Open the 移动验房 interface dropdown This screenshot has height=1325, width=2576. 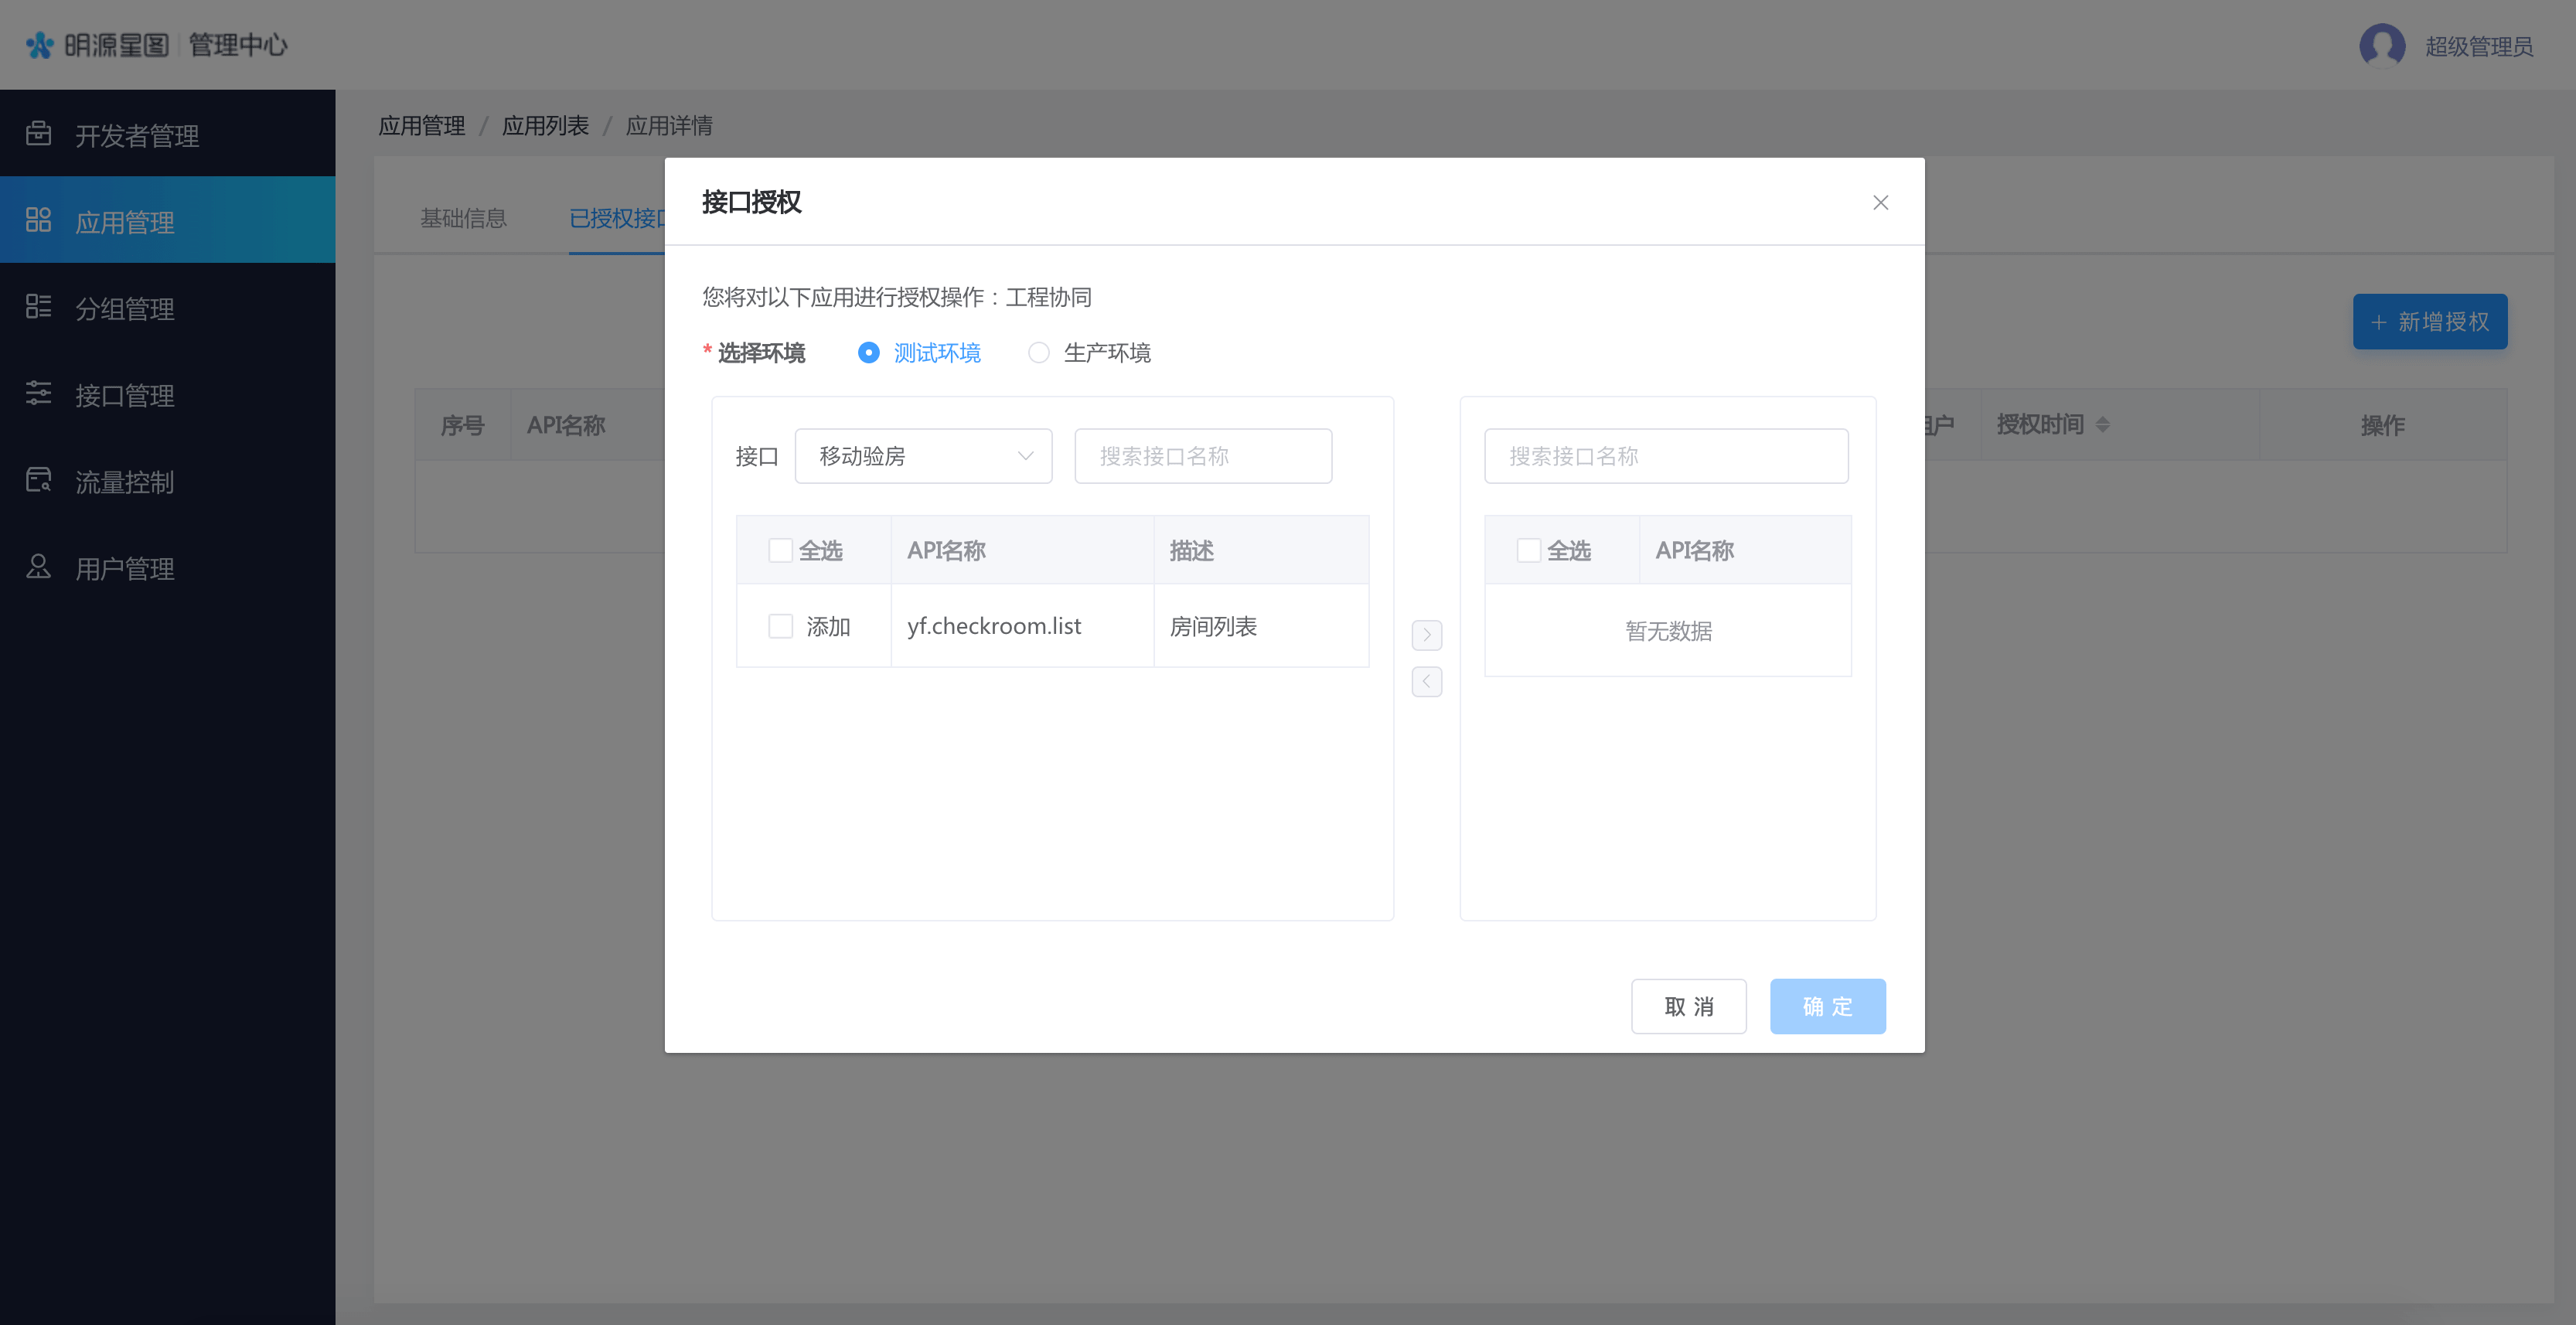point(923,457)
